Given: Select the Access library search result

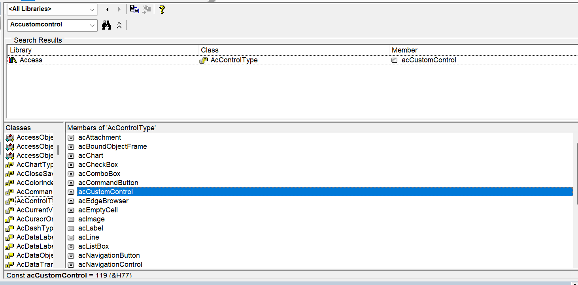Looking at the screenshot, I should click(31, 60).
